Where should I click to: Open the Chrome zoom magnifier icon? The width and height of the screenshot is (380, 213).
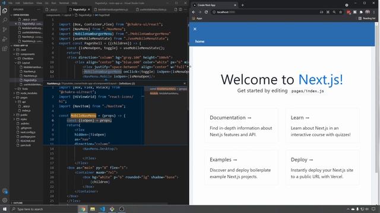coord(334,12)
